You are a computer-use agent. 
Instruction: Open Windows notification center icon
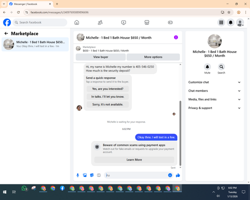point(243,192)
